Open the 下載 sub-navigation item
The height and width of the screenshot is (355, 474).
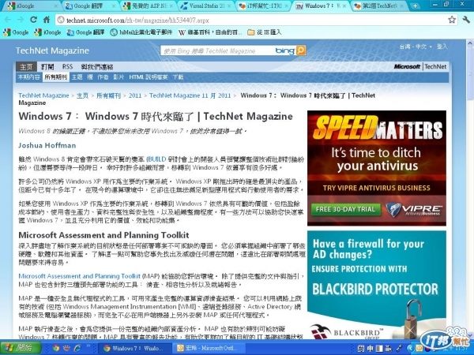coord(178,77)
